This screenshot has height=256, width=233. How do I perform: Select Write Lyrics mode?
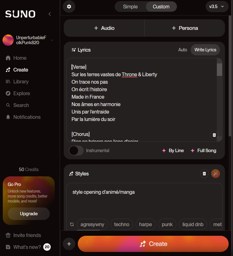coord(205,50)
